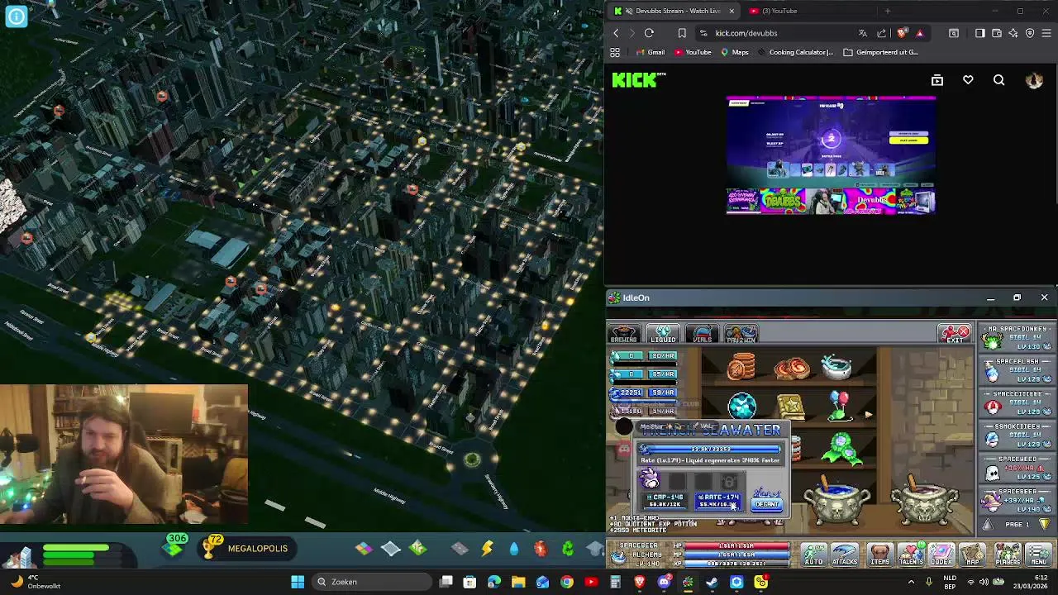1058x595 pixels.
Task: Open the Map in IdleOn
Action: coord(973,555)
